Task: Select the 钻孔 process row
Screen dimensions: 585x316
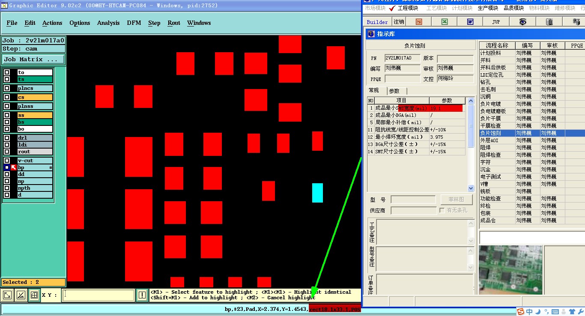Action: point(531,82)
